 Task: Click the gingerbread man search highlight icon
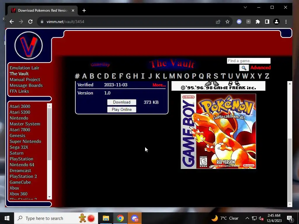click(x=83, y=218)
